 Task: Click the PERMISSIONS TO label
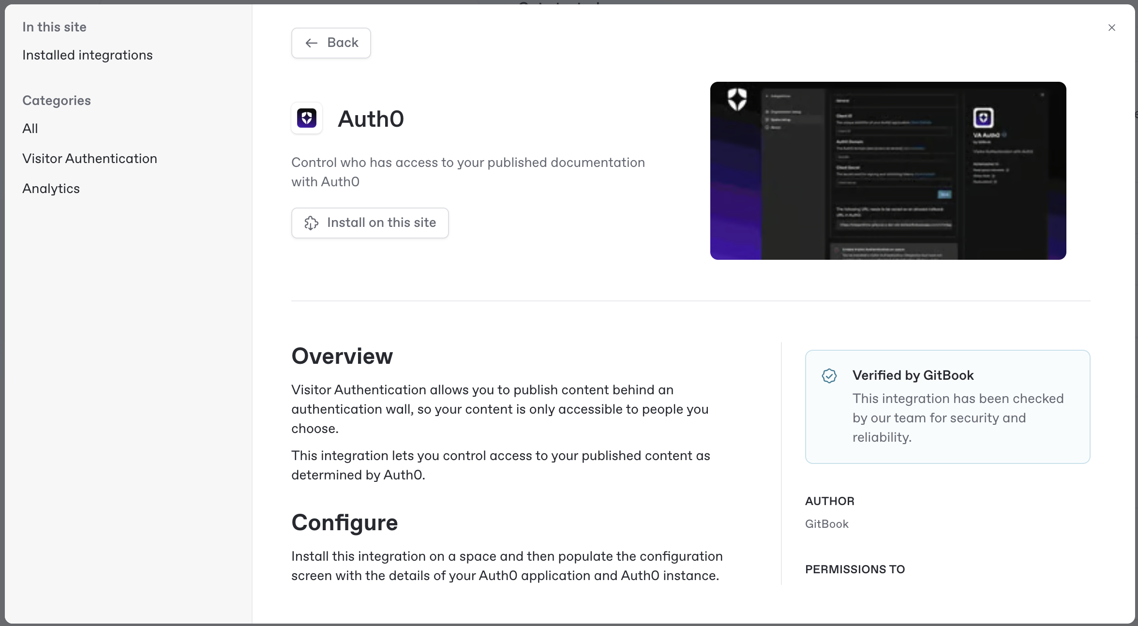(x=854, y=569)
